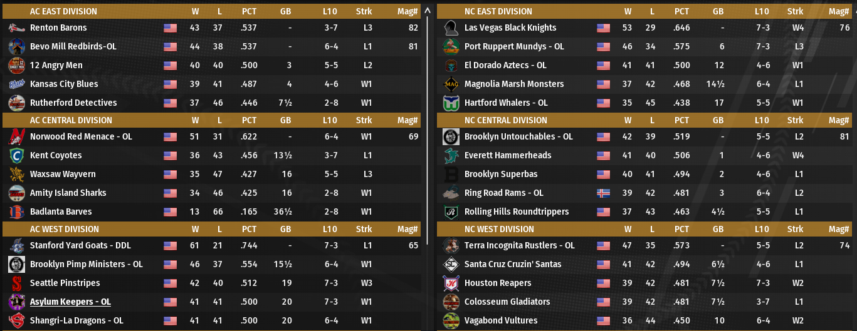Click the Iceland flag beside Ring Road Rams
The image size is (857, 331).
click(604, 193)
